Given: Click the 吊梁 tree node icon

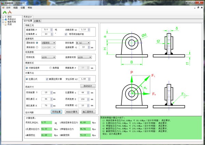Looking at the screenshot, I should point(5,25).
